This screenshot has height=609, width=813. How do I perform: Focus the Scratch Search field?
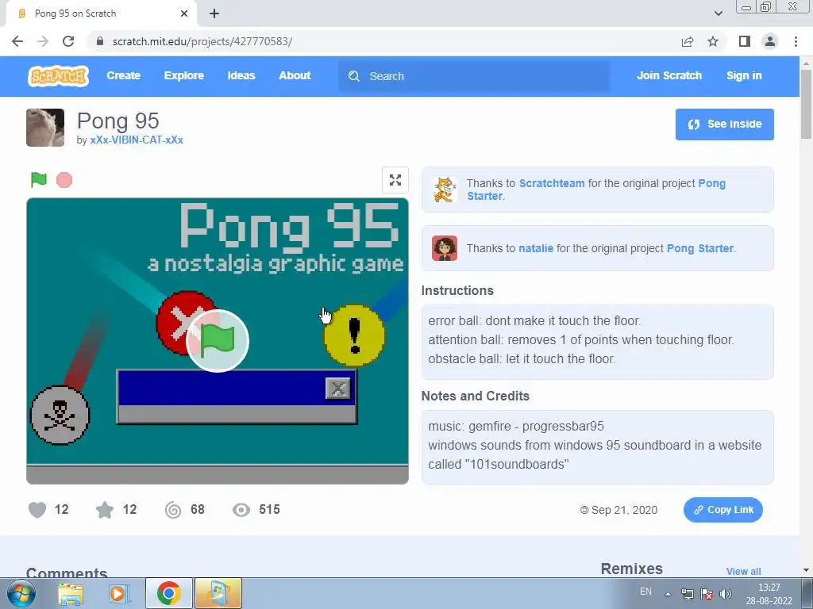(x=474, y=76)
